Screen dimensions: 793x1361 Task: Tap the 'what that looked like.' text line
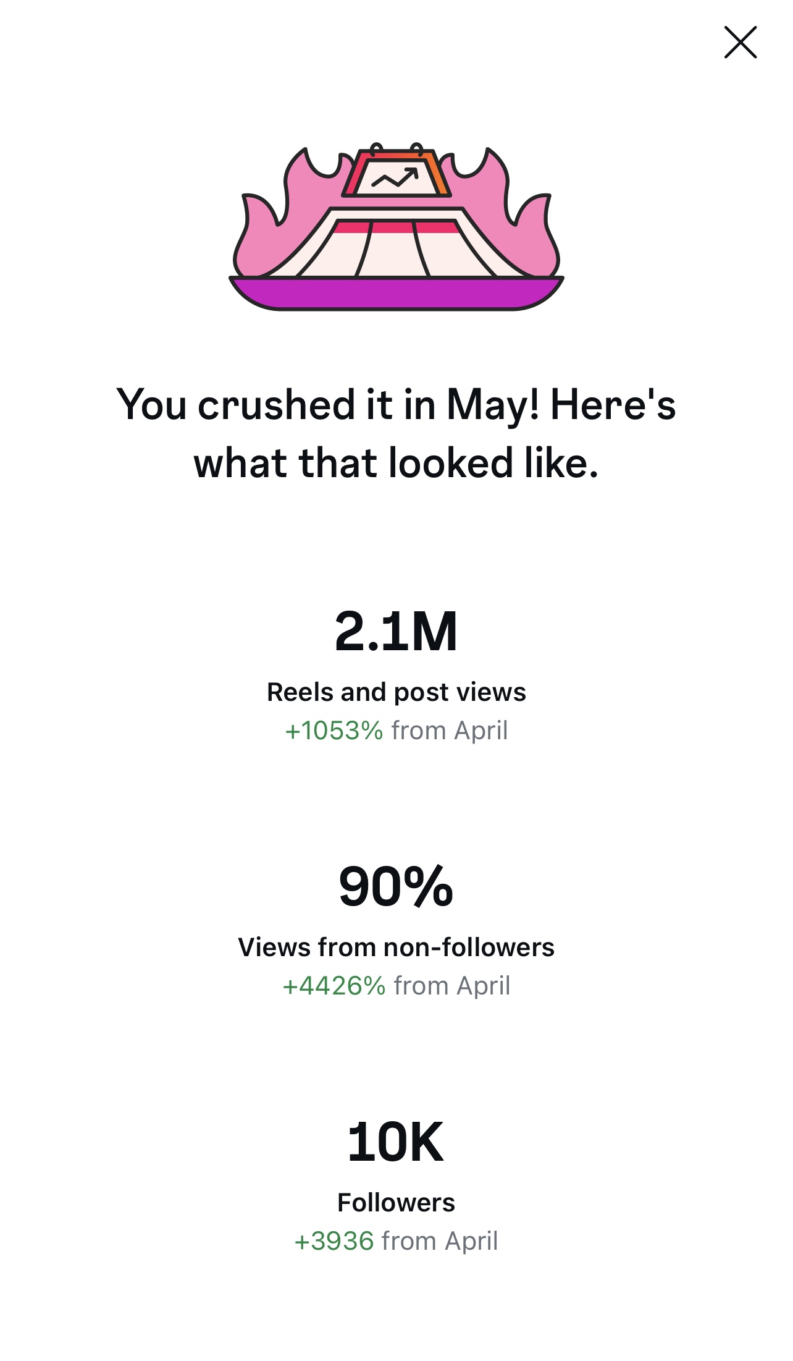(x=396, y=464)
